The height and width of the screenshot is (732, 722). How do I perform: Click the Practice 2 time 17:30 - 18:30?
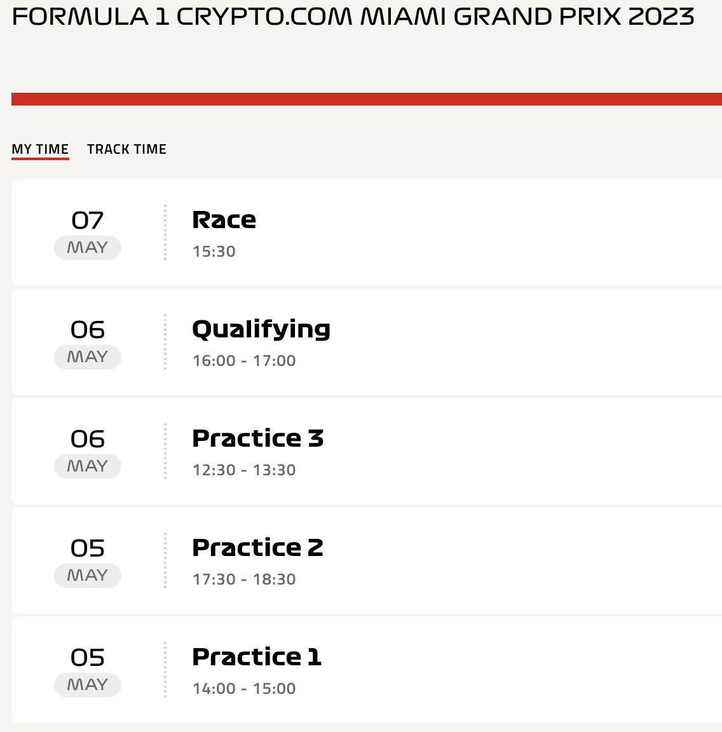click(244, 579)
